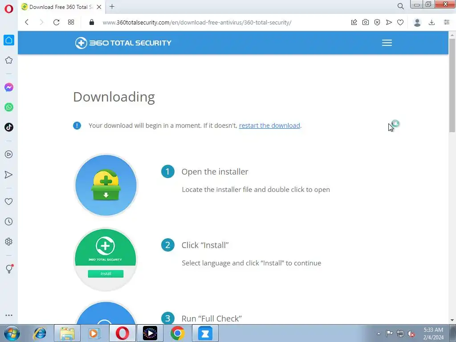
Task: Click the restart the download link
Action: 269,125
